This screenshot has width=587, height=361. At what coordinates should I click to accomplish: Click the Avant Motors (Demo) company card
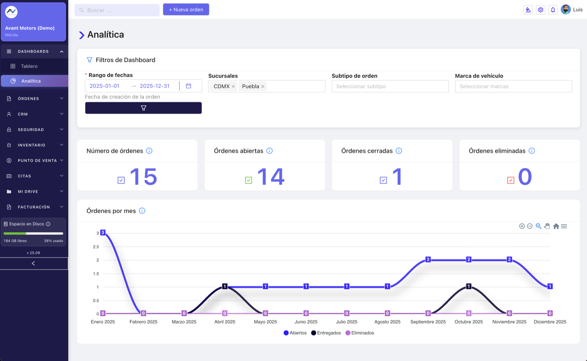pos(33,22)
